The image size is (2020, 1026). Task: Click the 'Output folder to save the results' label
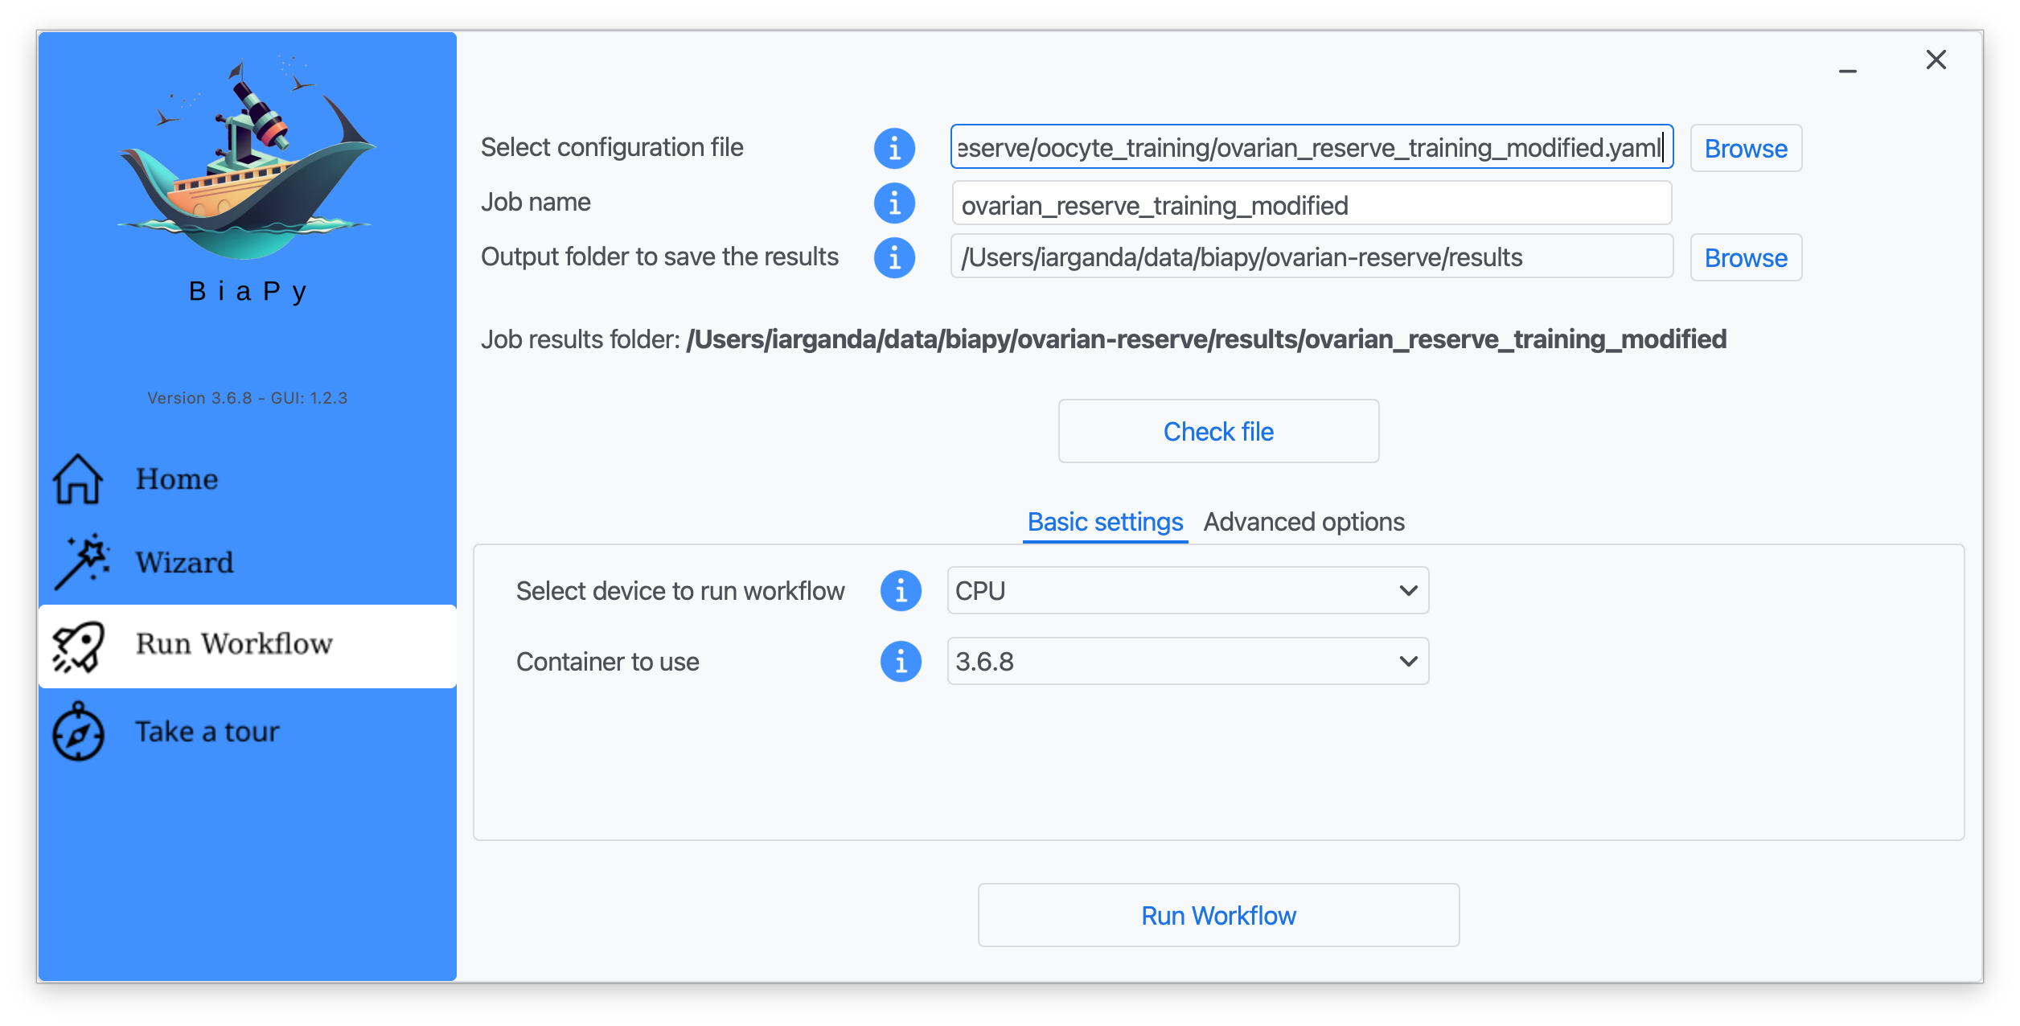coord(659,256)
